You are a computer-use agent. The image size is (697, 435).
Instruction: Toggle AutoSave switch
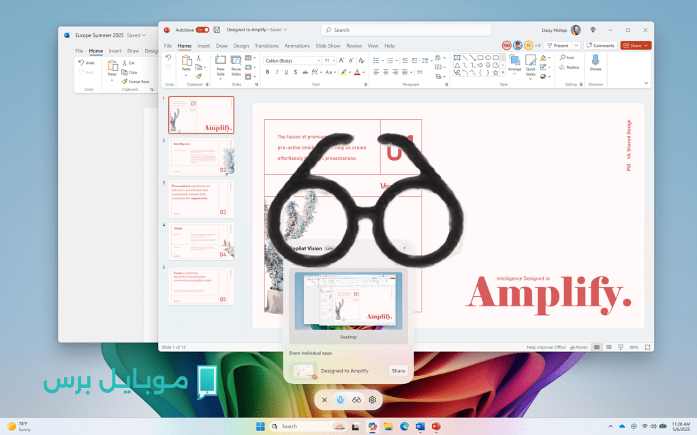pyautogui.click(x=203, y=30)
